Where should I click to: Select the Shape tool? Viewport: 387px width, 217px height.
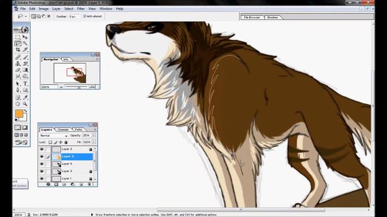pyautogui.click(x=25, y=90)
